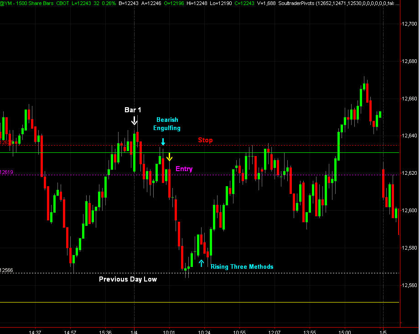Viewport: 420px width, 334px height.
Task: Click the 12566 previous low price label
Action: (6, 270)
